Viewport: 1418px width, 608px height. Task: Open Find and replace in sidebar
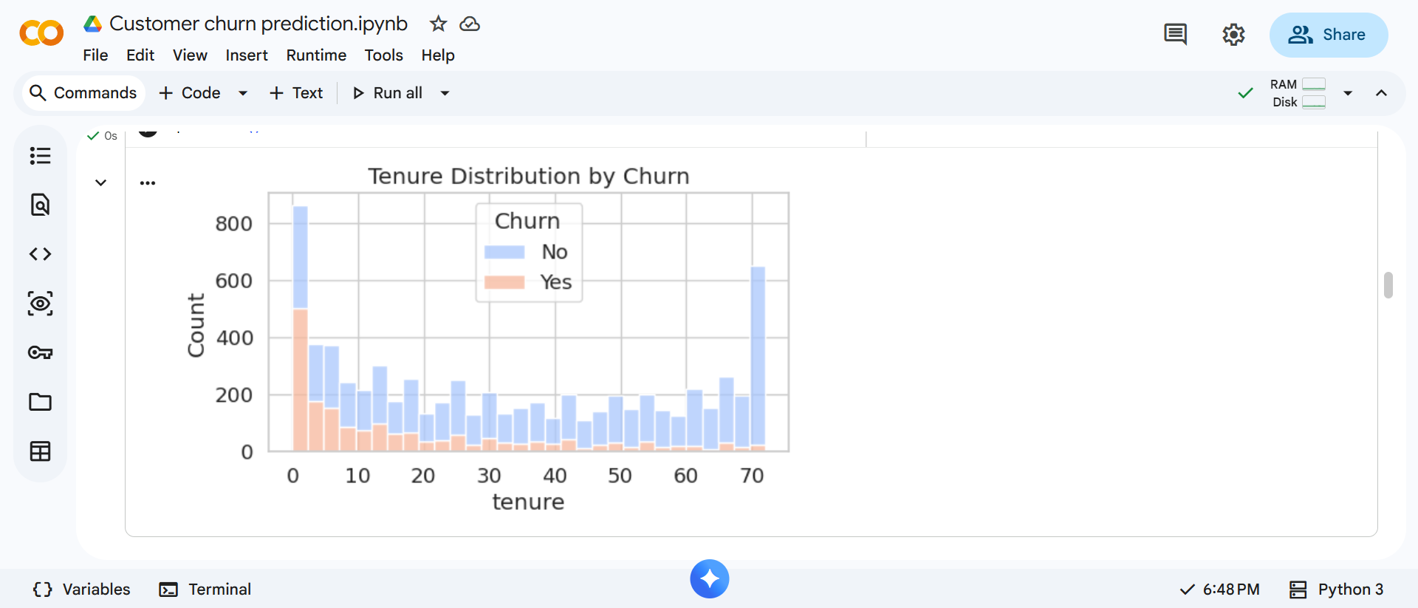(40, 205)
